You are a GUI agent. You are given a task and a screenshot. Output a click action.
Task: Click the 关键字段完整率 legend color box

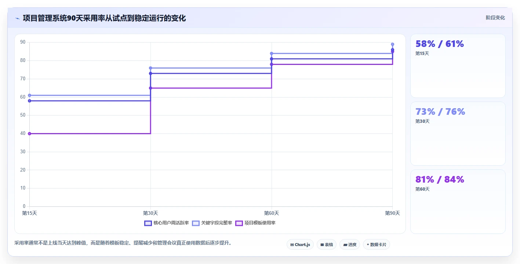click(196, 223)
